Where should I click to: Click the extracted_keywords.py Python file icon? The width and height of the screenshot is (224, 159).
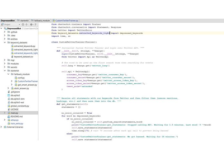click(12, 46)
